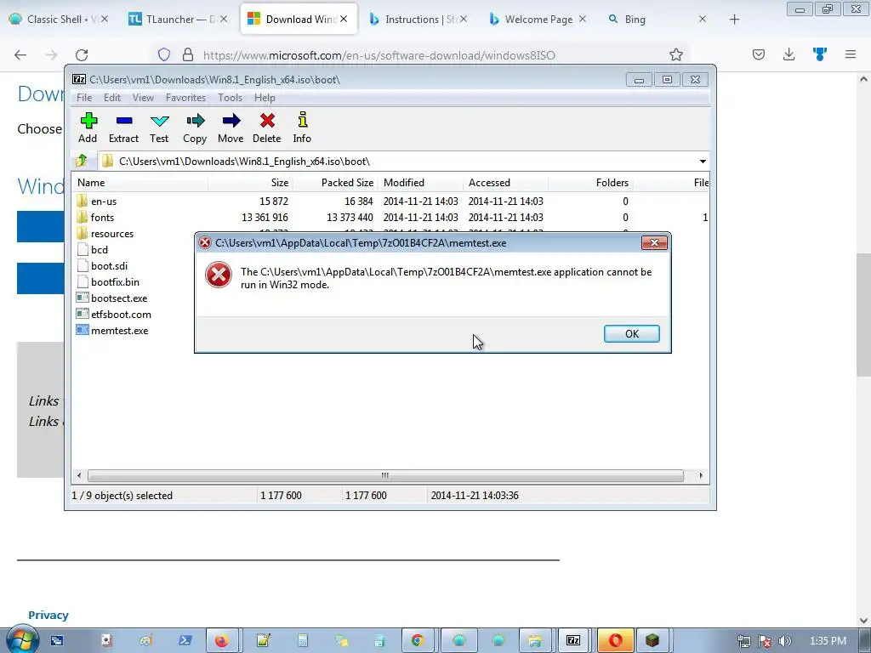Screen dimensions: 871x653
Task: Bookmark this page with the star
Action: click(676, 54)
